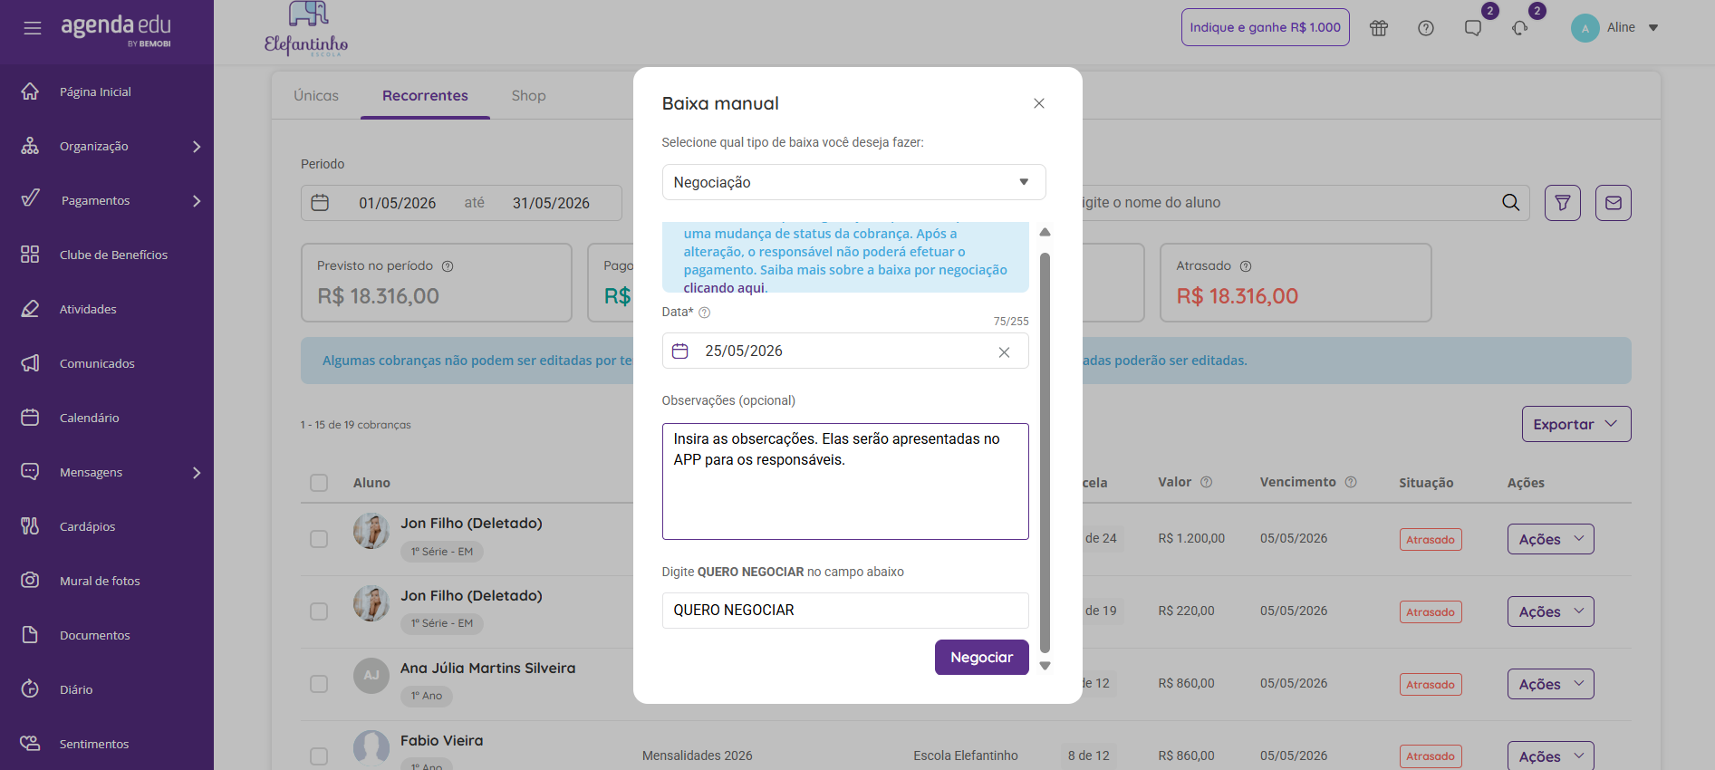This screenshot has width=1715, height=770.
Task: Click the filter funnel icon
Action: [1563, 203]
